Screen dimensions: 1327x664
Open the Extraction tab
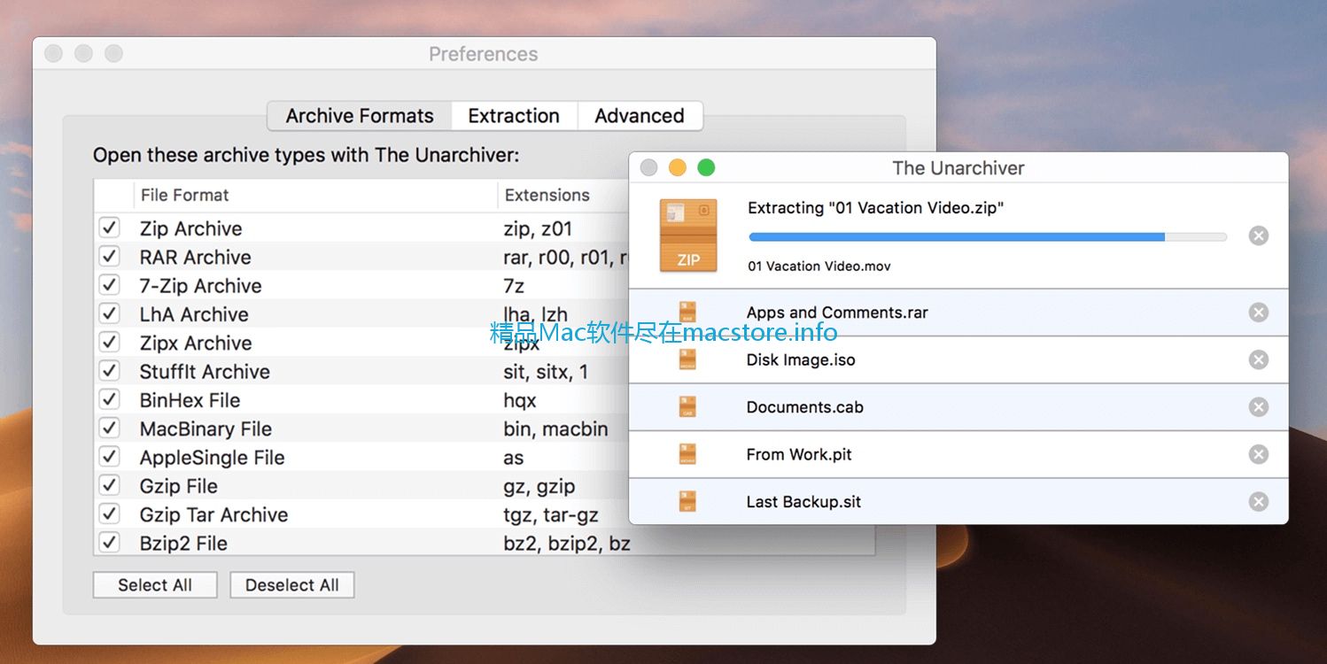coord(514,116)
